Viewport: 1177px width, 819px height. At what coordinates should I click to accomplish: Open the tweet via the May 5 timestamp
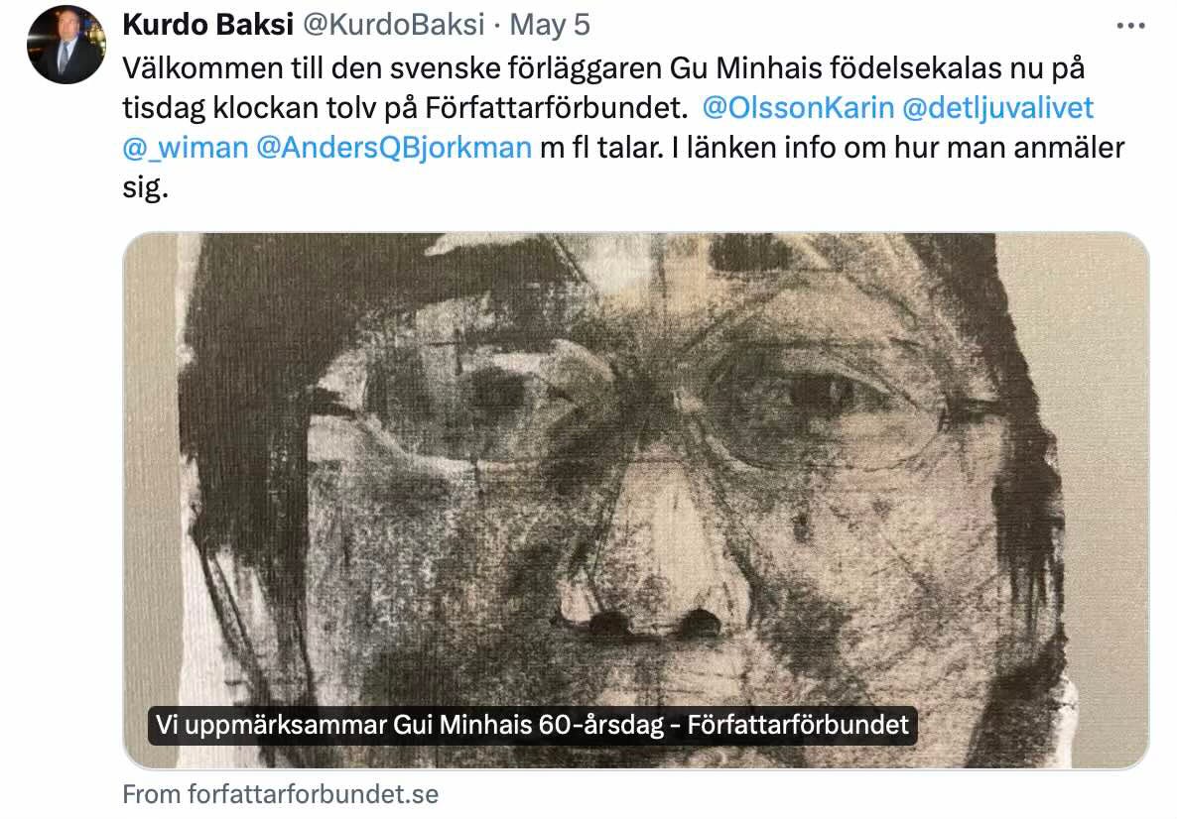[550, 25]
